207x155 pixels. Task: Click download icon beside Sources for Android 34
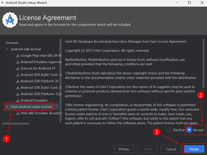[18, 68]
